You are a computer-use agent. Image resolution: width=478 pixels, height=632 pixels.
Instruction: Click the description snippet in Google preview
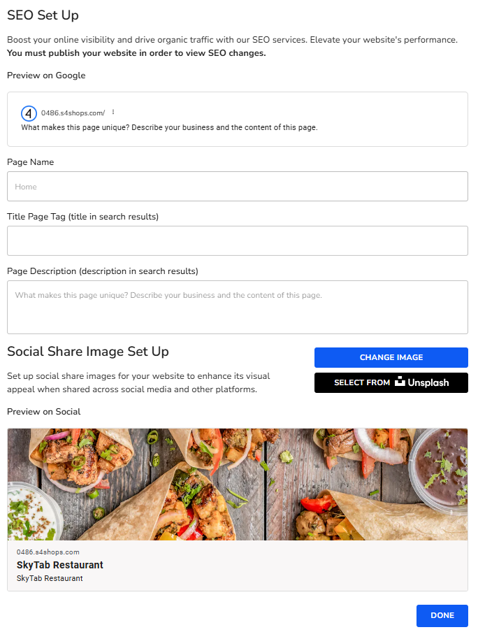click(169, 128)
